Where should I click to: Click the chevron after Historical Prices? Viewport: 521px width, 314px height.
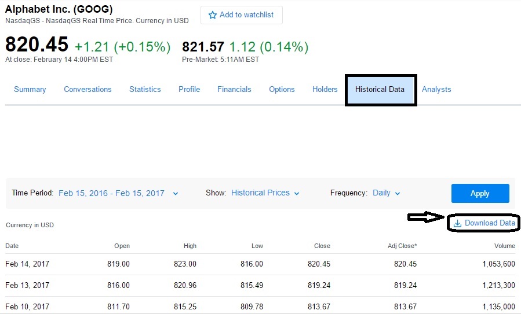[297, 193]
